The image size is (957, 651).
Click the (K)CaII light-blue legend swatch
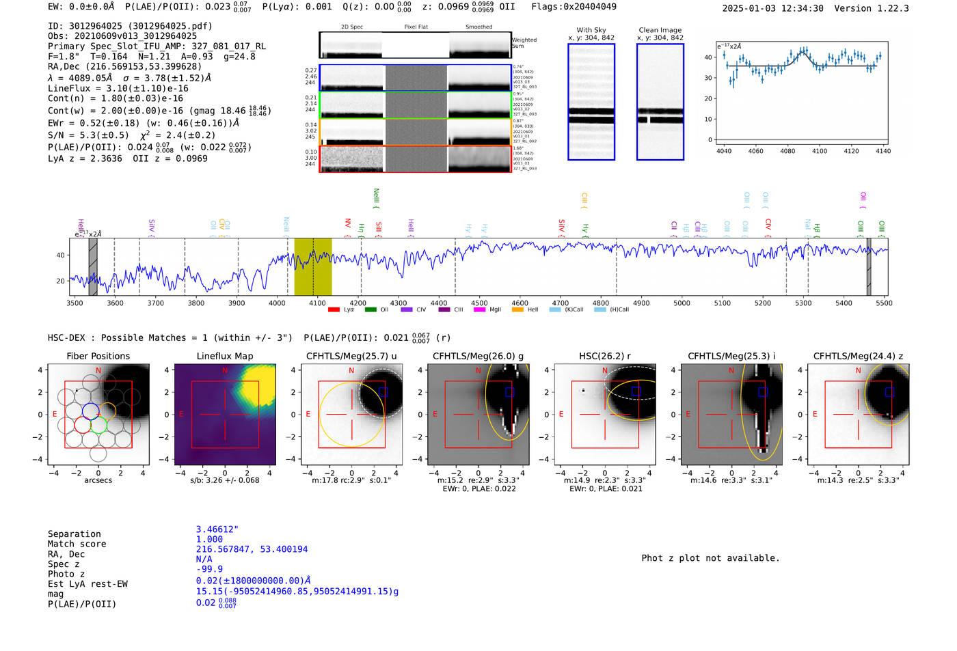pyautogui.click(x=555, y=309)
